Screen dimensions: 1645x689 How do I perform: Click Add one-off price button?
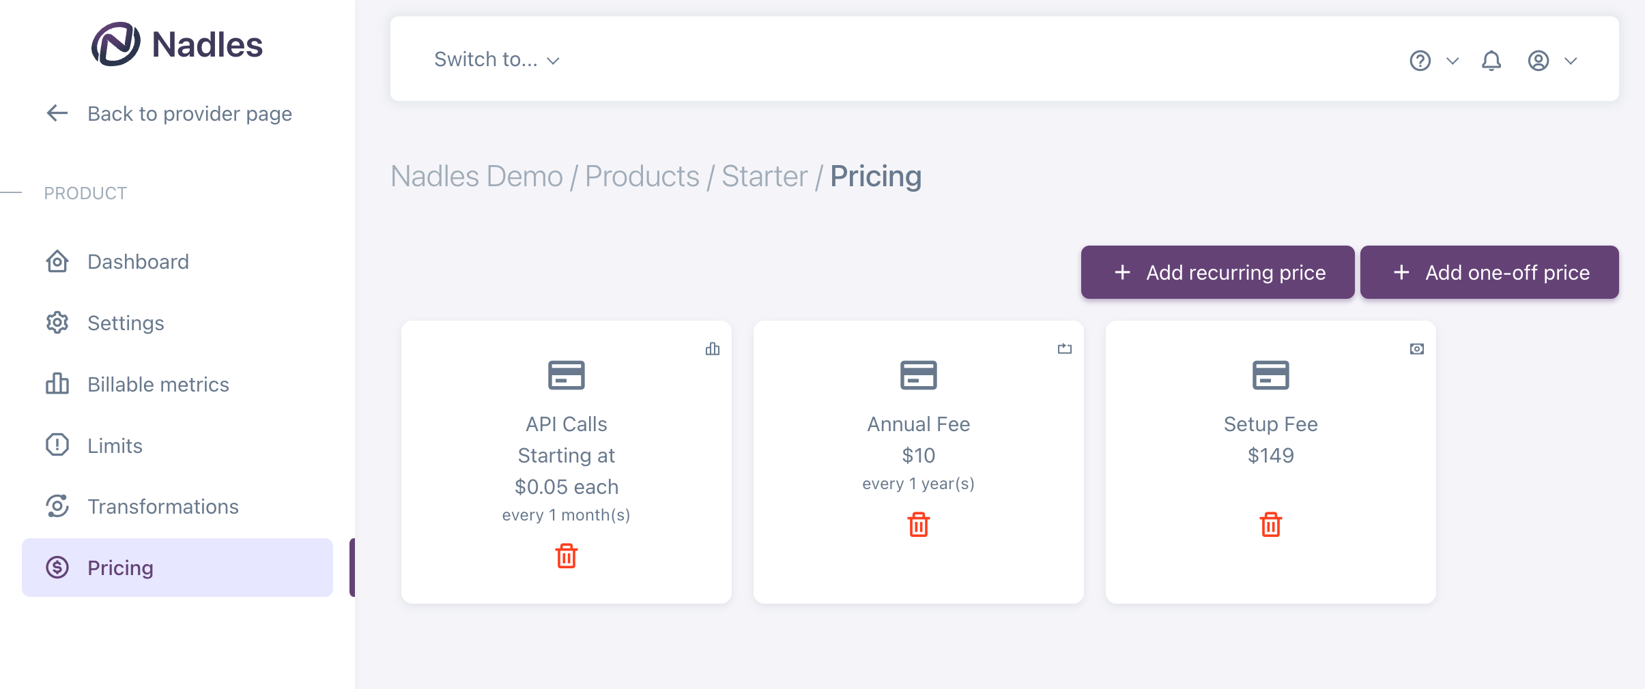1489,272
